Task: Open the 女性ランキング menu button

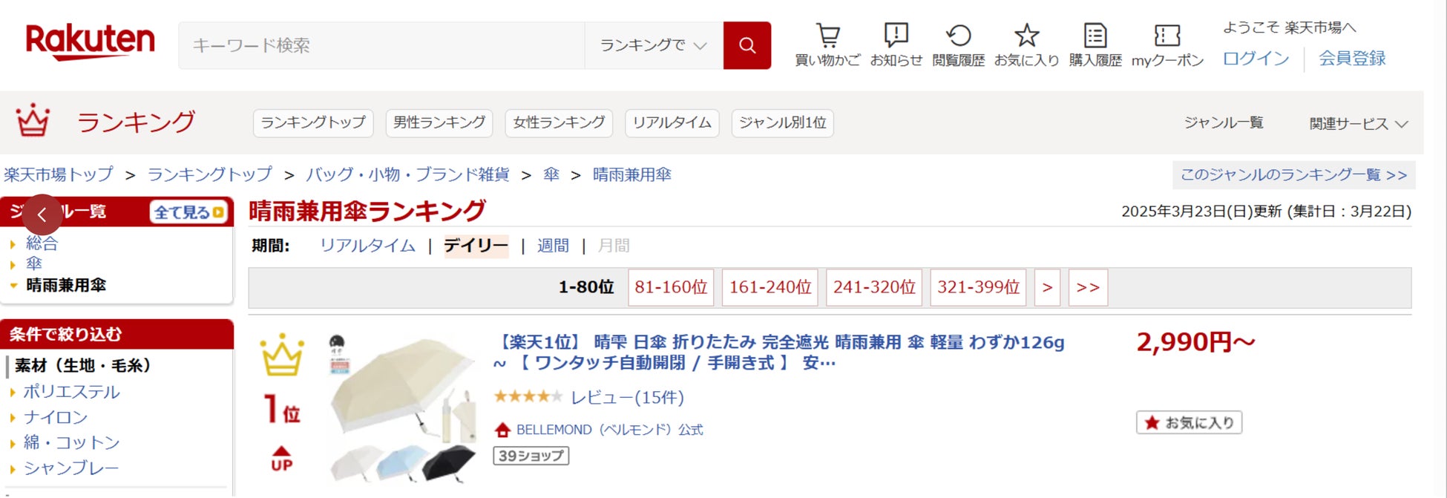Action: (558, 122)
